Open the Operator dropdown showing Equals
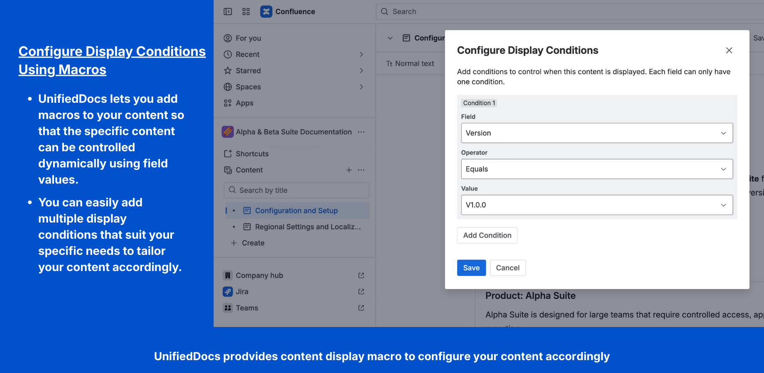 pos(597,169)
